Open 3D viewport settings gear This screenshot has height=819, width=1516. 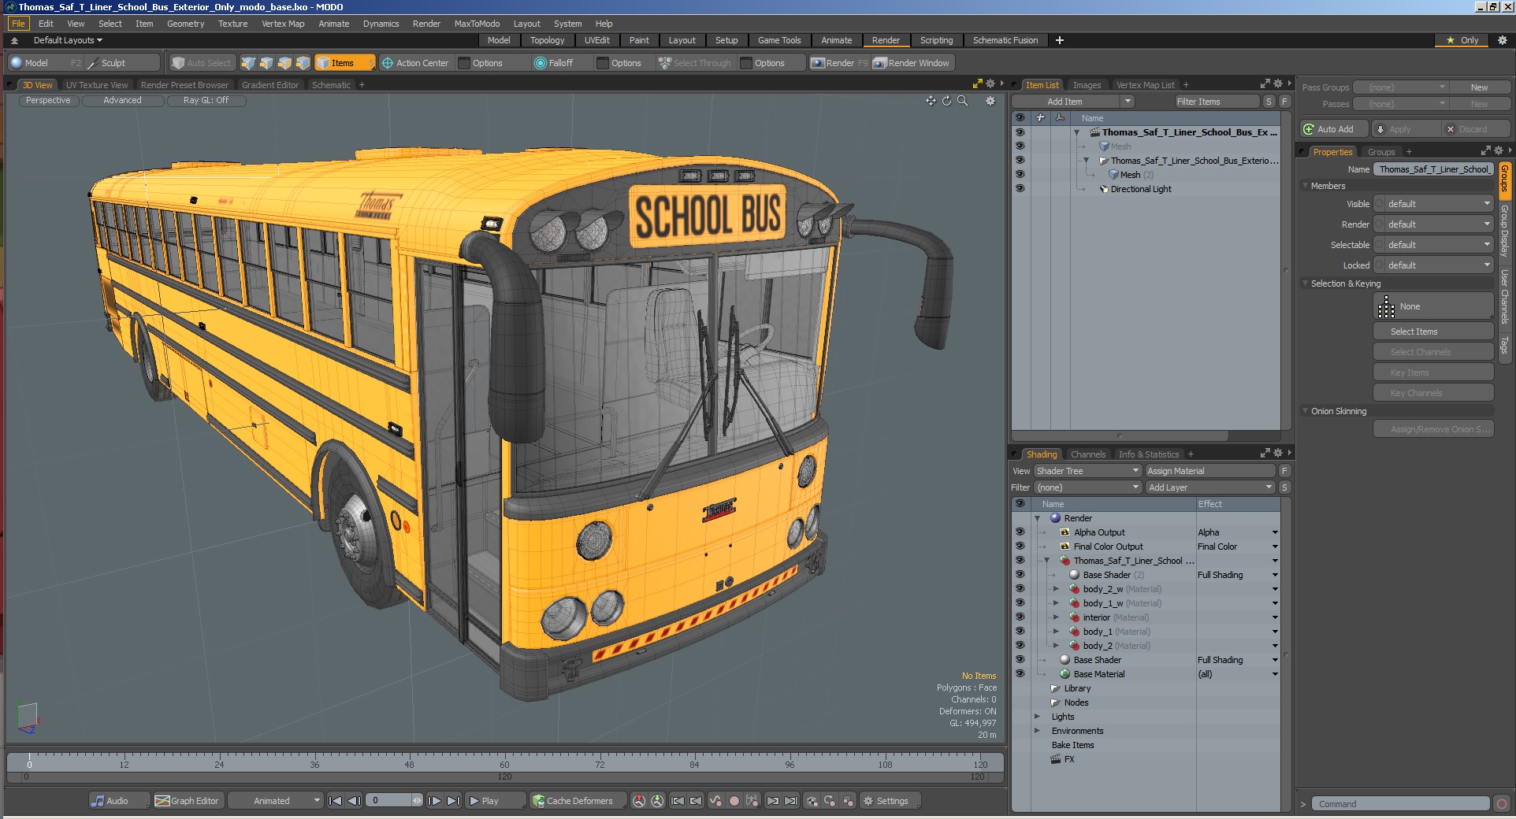[990, 101]
